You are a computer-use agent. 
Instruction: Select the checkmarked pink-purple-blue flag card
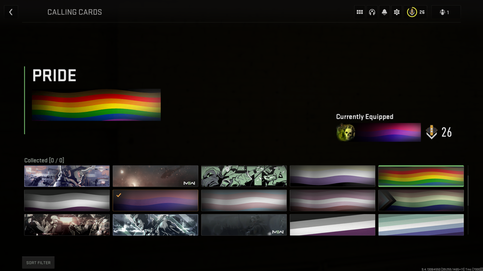click(155, 200)
